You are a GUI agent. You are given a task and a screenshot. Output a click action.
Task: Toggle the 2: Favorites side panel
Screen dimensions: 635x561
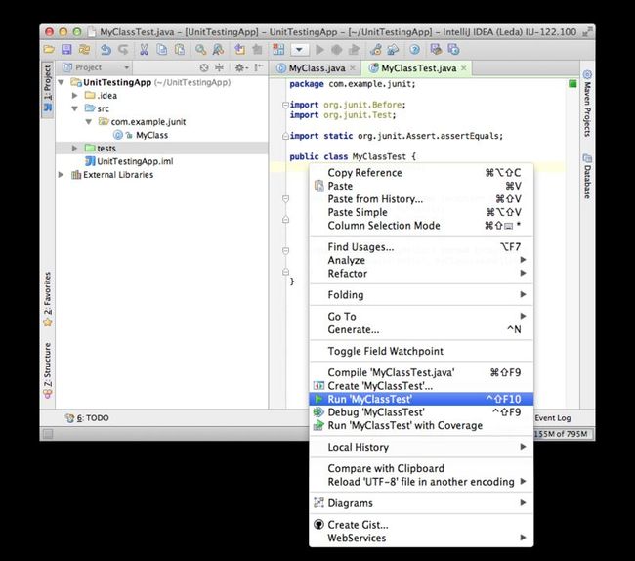click(48, 299)
